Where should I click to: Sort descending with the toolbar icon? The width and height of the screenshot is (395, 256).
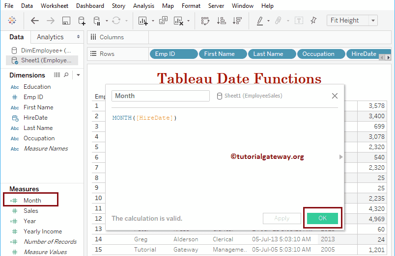coord(237,21)
